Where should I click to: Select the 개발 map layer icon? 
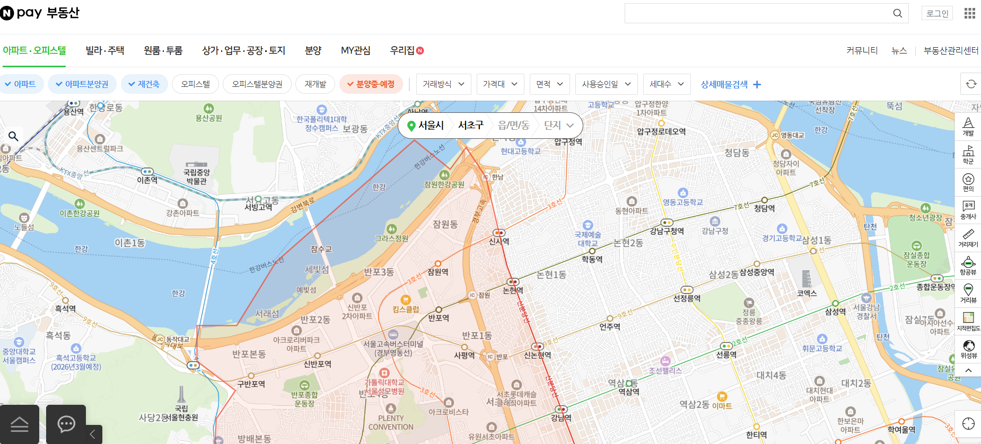coord(968,127)
